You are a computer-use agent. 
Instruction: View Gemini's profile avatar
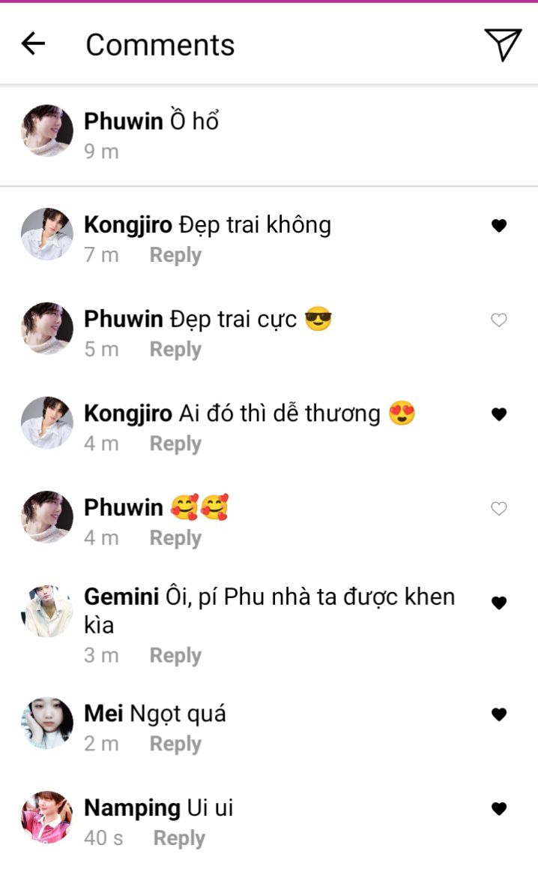coord(47,612)
